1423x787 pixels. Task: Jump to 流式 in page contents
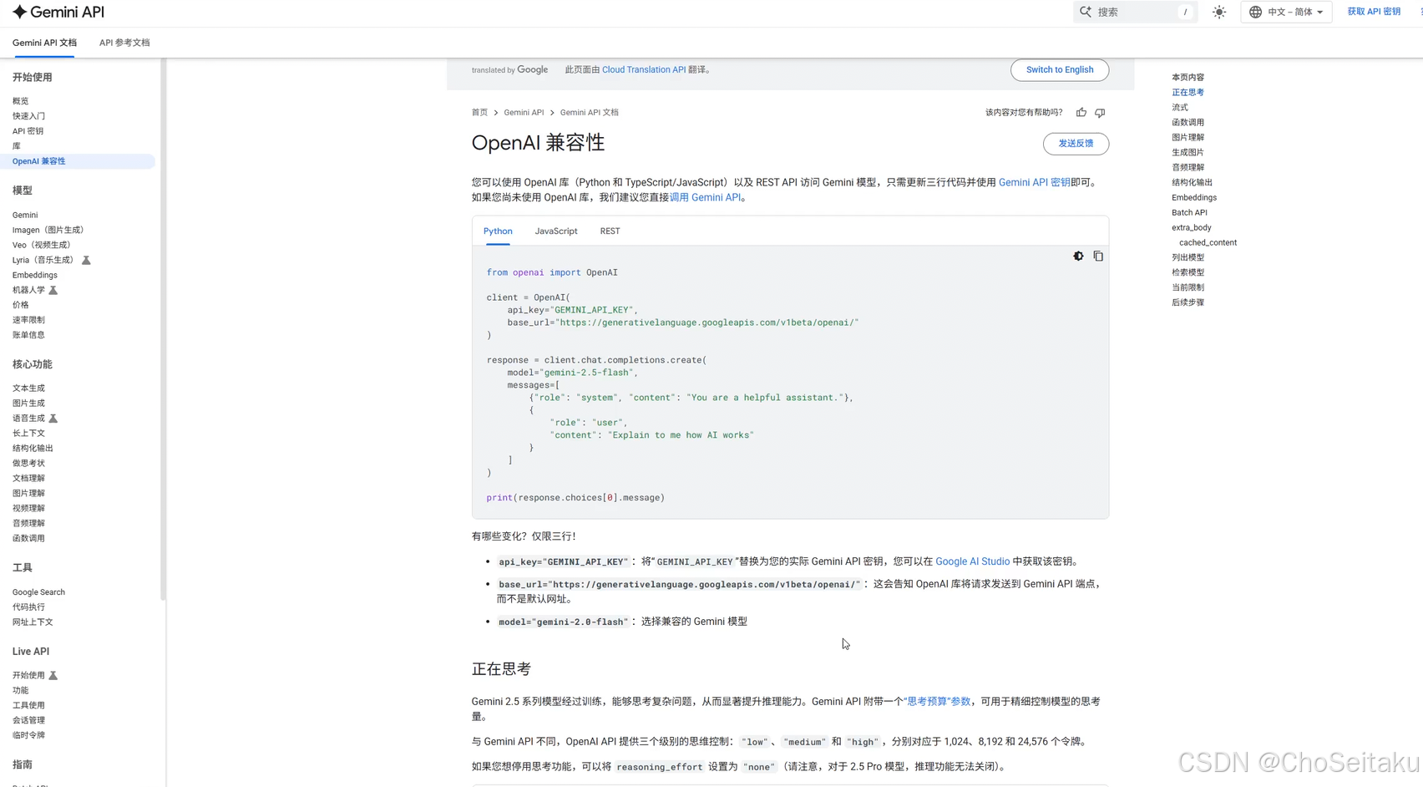click(x=1179, y=108)
